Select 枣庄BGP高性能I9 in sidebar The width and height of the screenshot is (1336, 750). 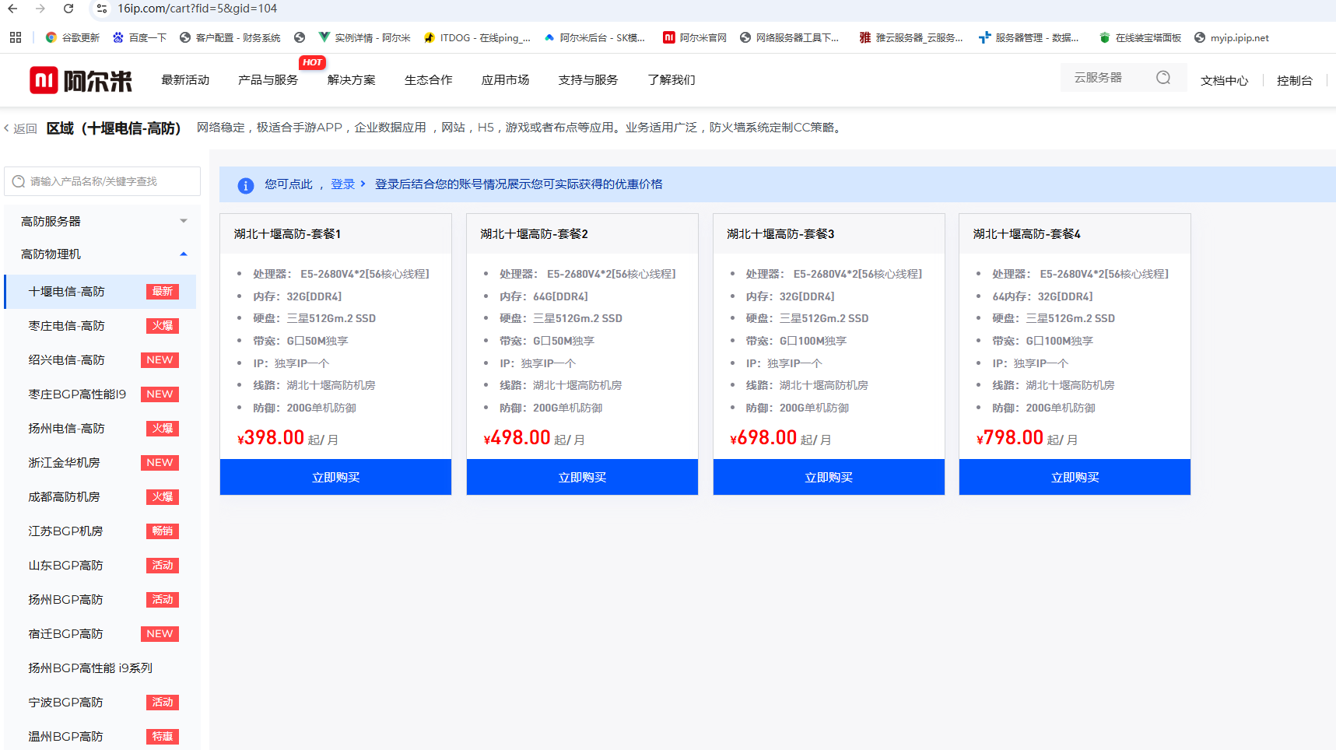[x=100, y=394]
